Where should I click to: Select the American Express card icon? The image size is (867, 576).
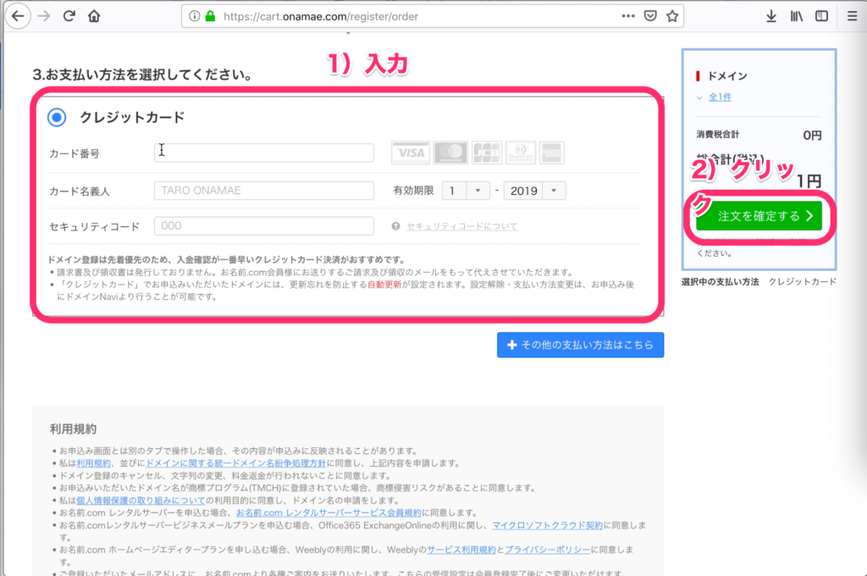(551, 152)
